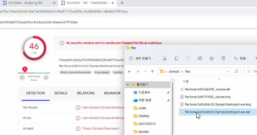
Task: Click the overlay tag
Action: click(118, 72)
